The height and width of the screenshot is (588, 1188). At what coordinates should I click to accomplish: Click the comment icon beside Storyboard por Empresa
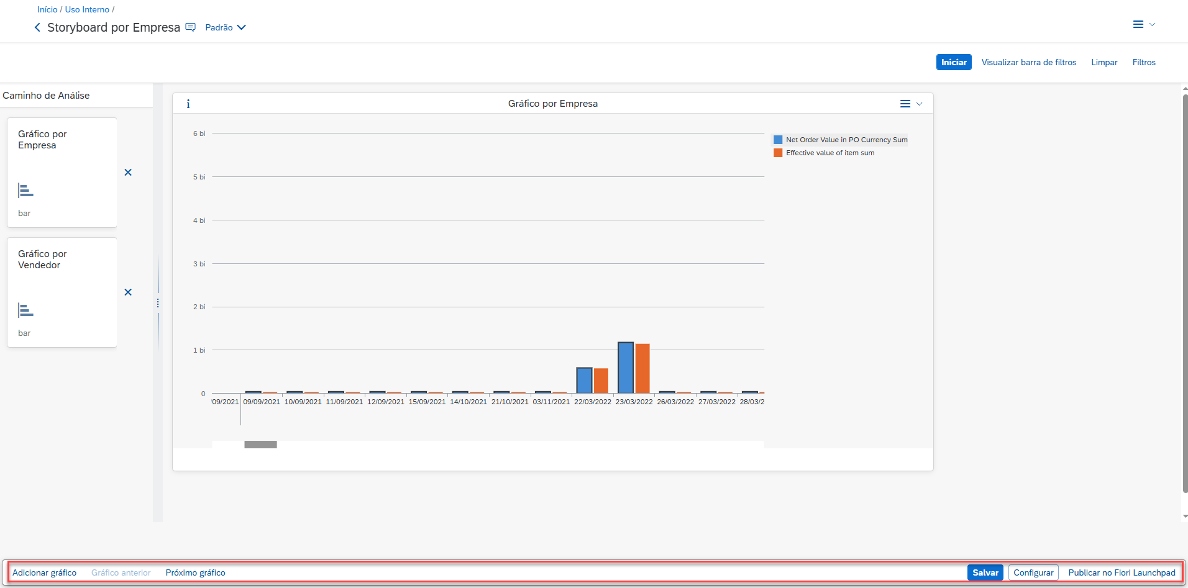pyautogui.click(x=191, y=27)
